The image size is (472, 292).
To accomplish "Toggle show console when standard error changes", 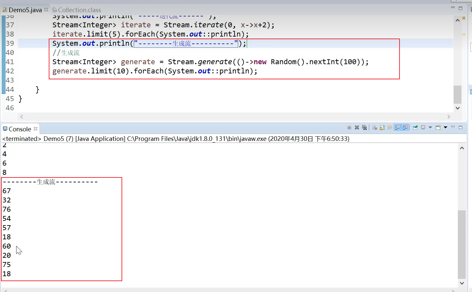I will 405,128.
